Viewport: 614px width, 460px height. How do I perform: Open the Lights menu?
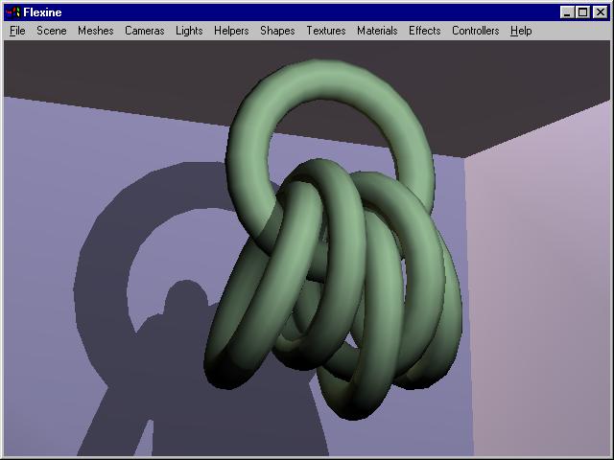coord(189,31)
